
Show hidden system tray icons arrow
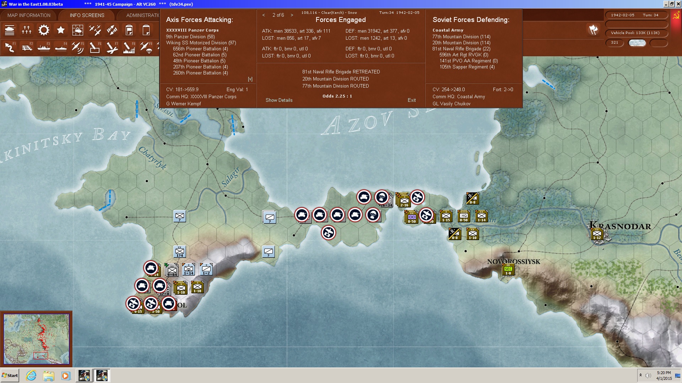point(640,375)
